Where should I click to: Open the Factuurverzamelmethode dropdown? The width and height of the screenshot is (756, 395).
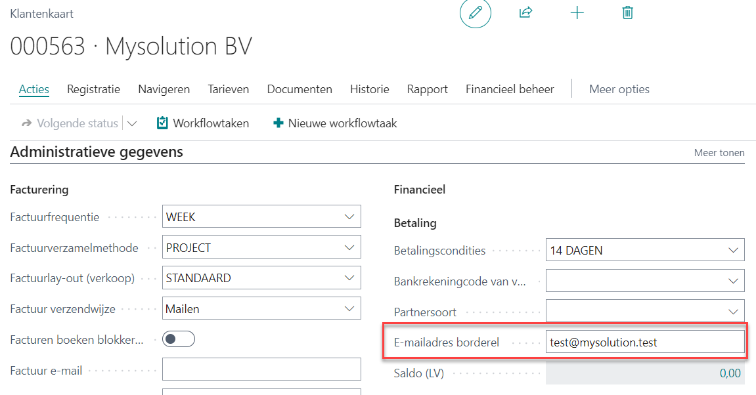[x=349, y=247]
